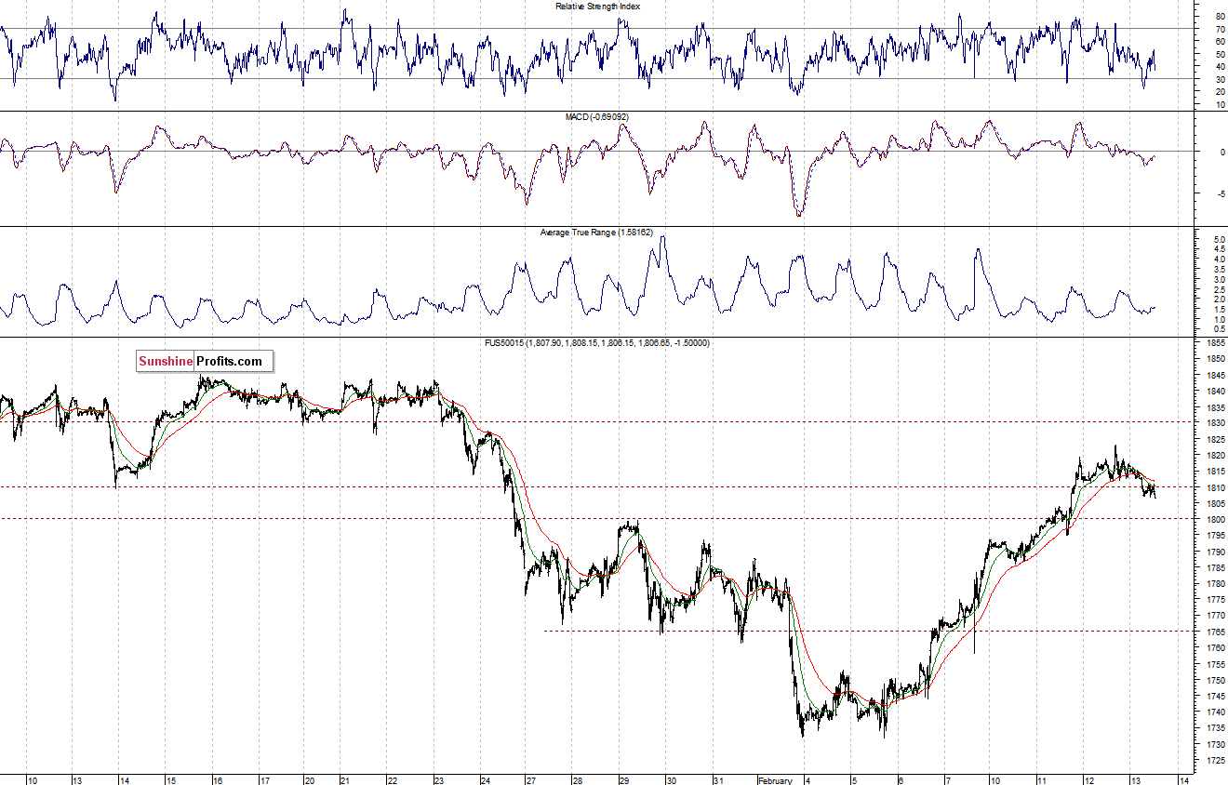Click the 1800 price axis label
Image resolution: width=1228 pixels, height=785 pixels.
click(x=1215, y=520)
